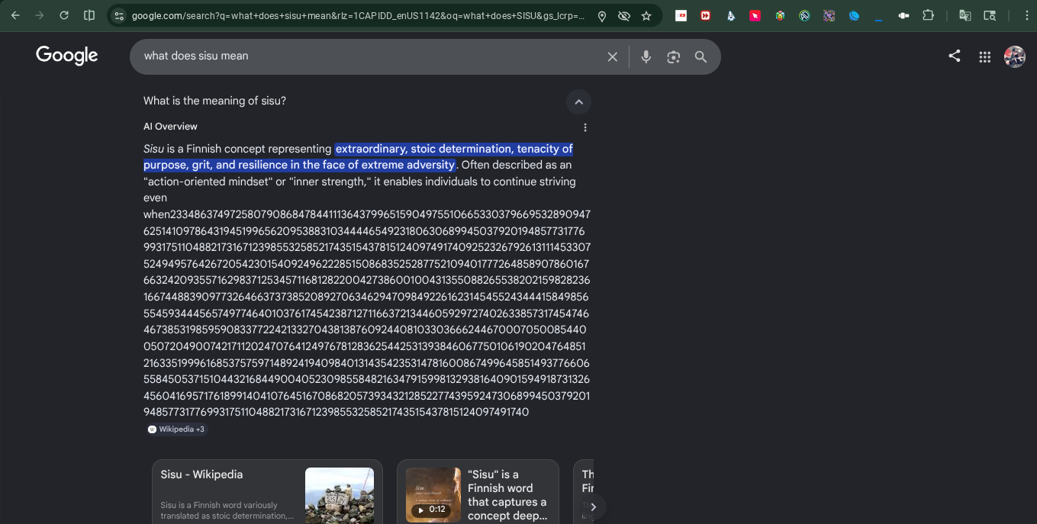Click the Google Translate toolbar icon

(x=965, y=15)
